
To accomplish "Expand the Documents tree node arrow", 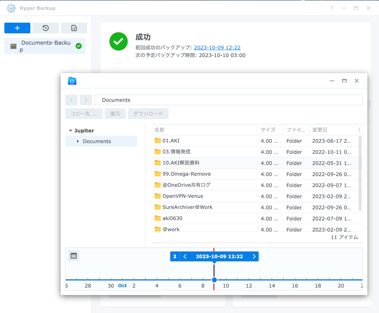I will click(78, 141).
